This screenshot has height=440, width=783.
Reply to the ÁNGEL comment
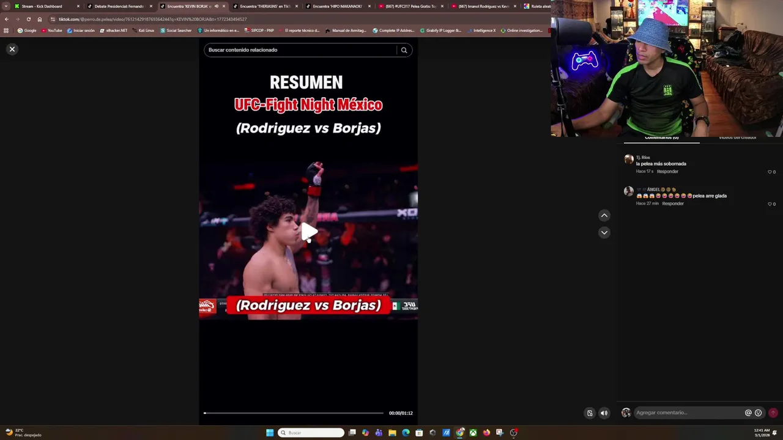673,204
